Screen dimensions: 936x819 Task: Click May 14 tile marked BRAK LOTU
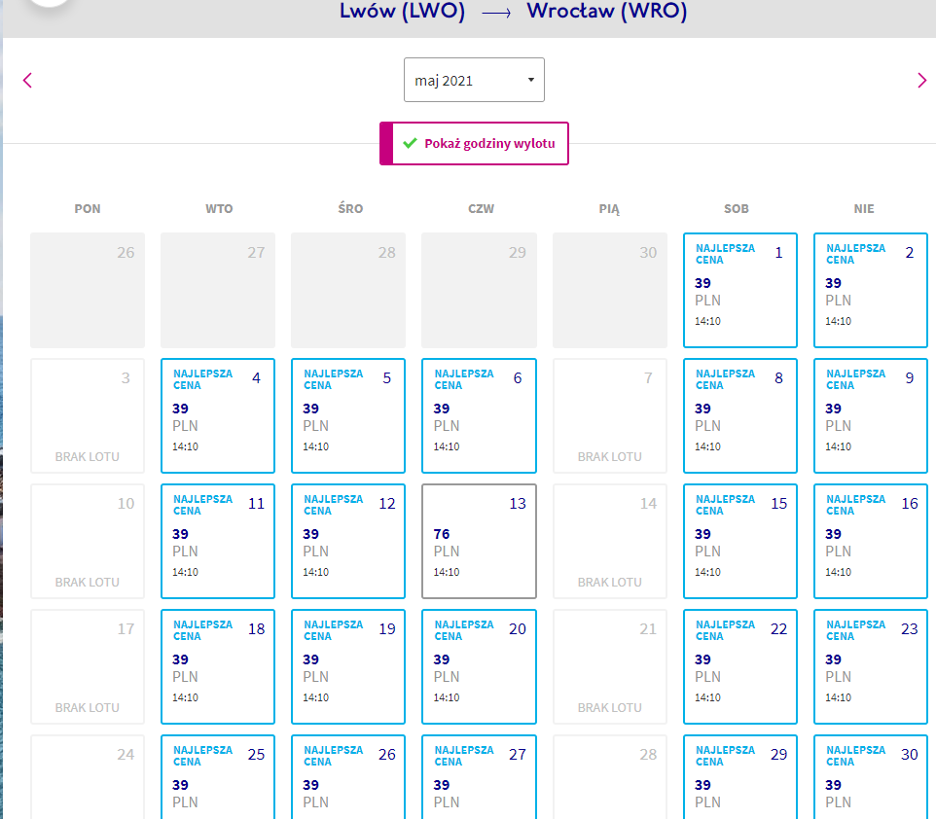tap(609, 541)
